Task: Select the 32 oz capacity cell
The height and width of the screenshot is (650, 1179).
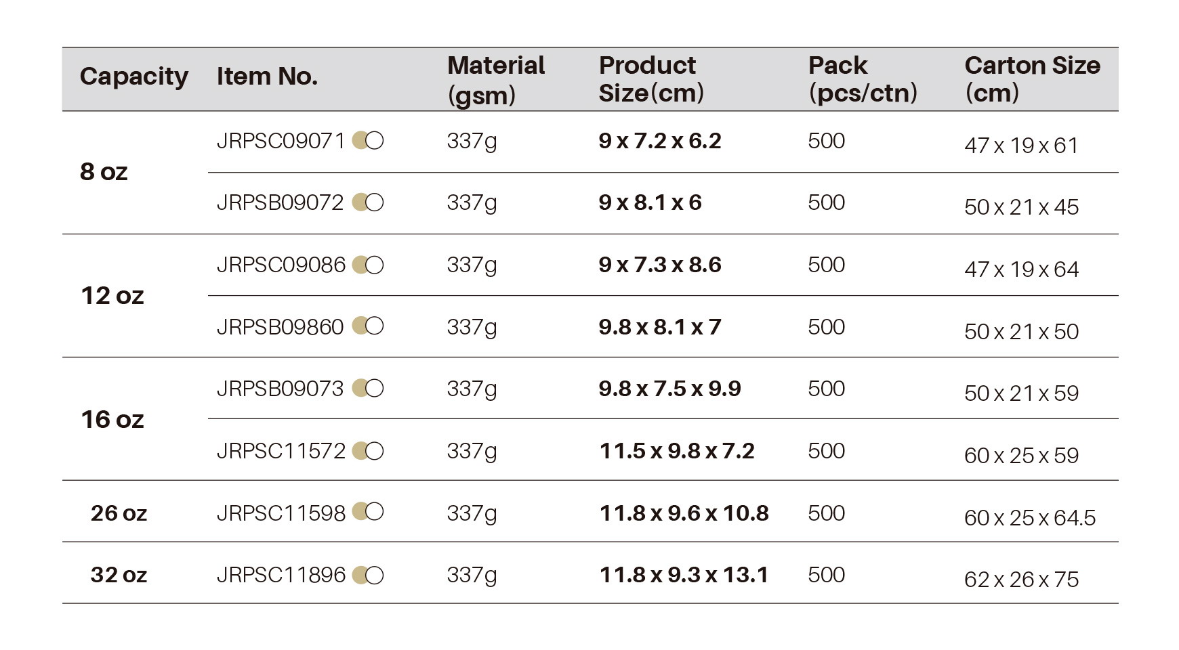Action: [119, 575]
